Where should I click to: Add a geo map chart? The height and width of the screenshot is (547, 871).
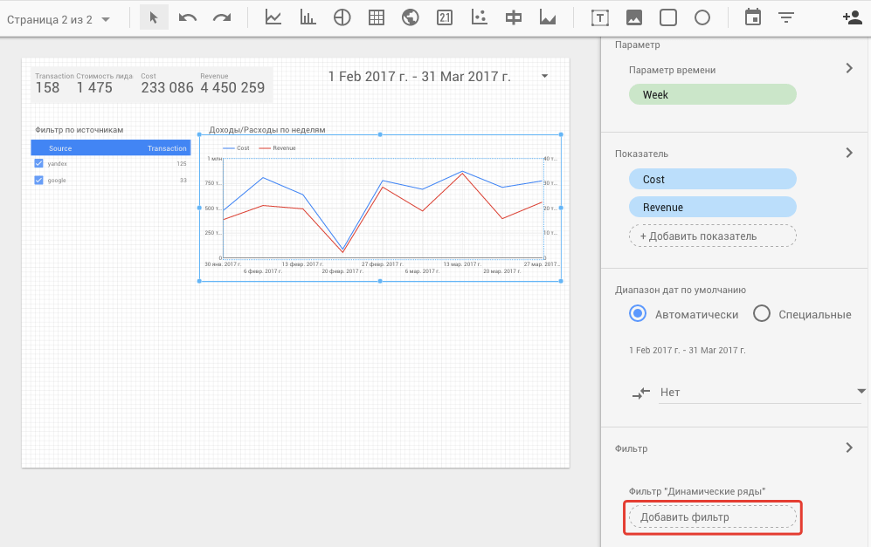tap(410, 17)
